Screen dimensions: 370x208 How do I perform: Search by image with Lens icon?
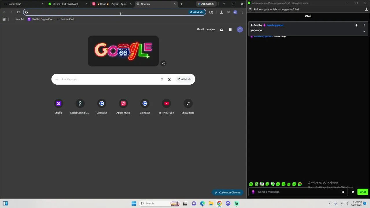click(x=170, y=79)
